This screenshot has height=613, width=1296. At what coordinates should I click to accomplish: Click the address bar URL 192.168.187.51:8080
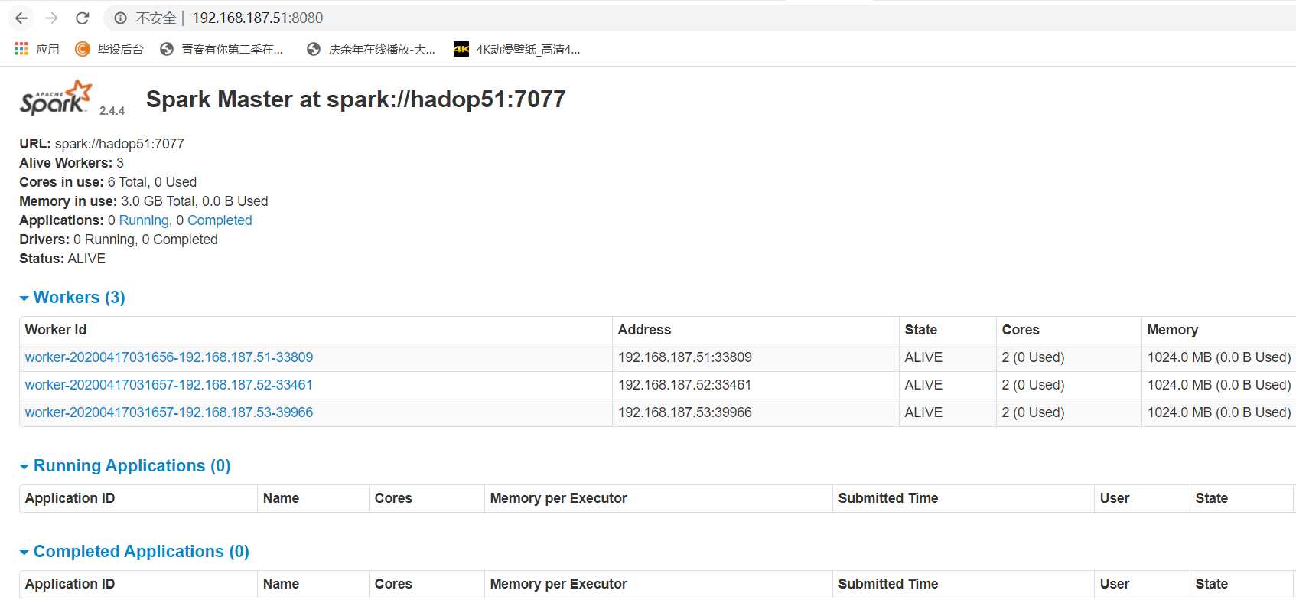[258, 18]
